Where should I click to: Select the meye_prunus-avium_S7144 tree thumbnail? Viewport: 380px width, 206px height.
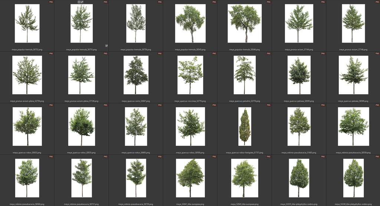[x=299, y=23]
